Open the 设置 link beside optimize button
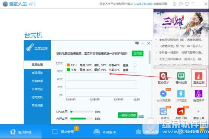Image resolution: width=209 pixels, height=139 pixels. (141, 116)
